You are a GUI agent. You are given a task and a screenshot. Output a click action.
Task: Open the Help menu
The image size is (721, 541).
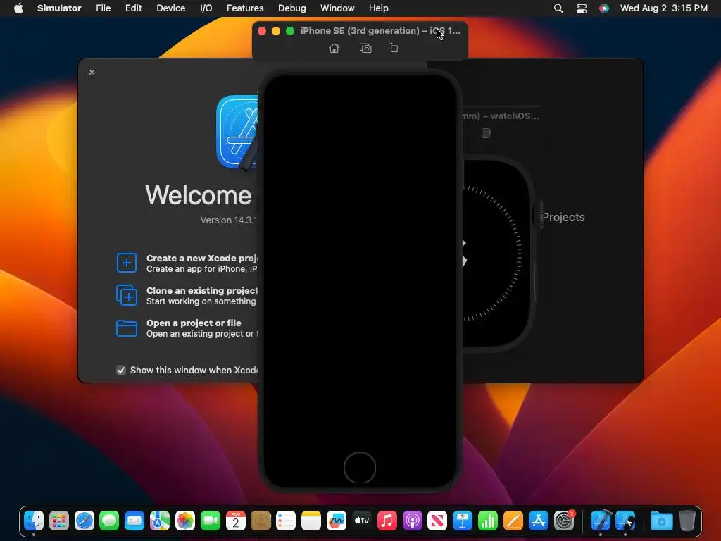click(378, 8)
